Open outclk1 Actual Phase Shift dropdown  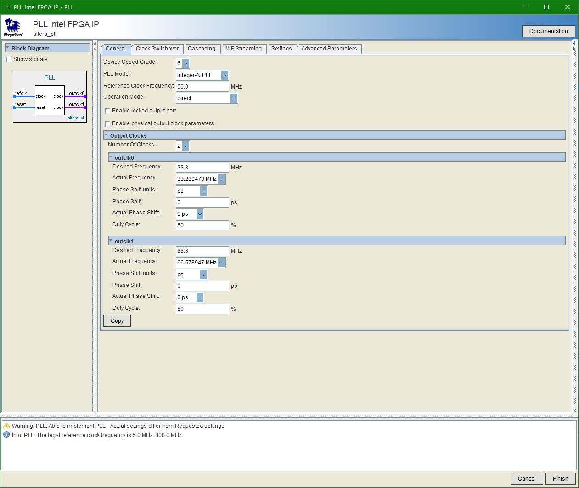point(200,297)
